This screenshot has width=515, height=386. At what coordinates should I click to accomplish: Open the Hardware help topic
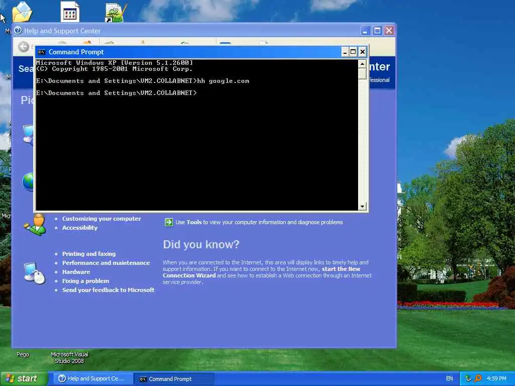pos(76,272)
